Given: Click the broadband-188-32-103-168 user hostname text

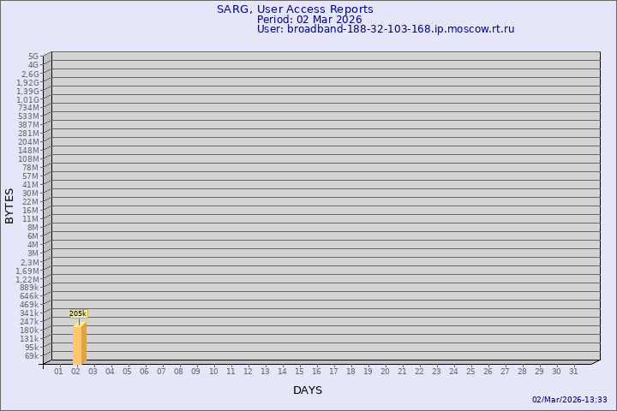Looking at the screenshot, I should point(386,29).
